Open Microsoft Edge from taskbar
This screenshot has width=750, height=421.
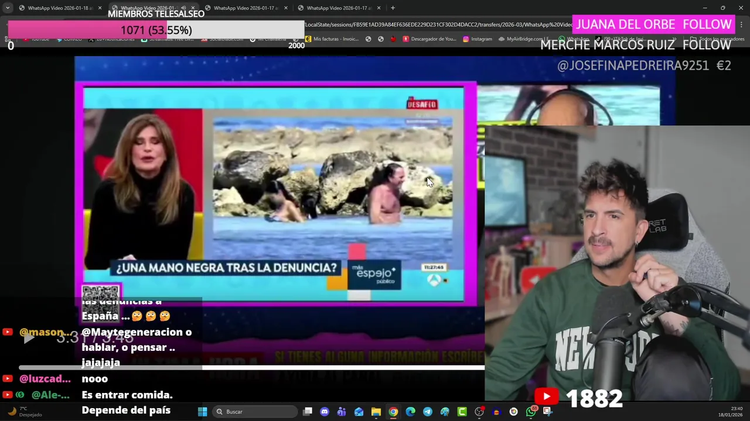click(x=410, y=412)
